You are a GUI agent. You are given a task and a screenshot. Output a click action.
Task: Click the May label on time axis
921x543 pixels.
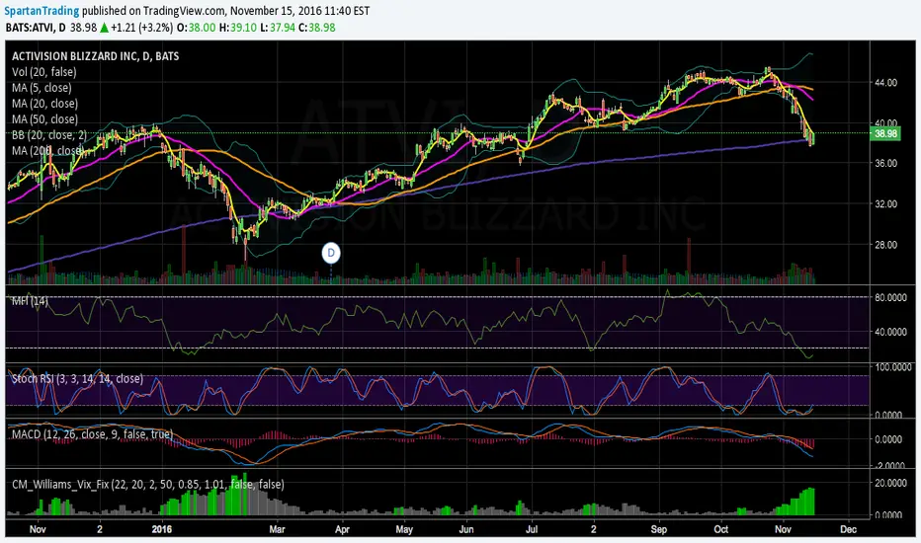404,529
